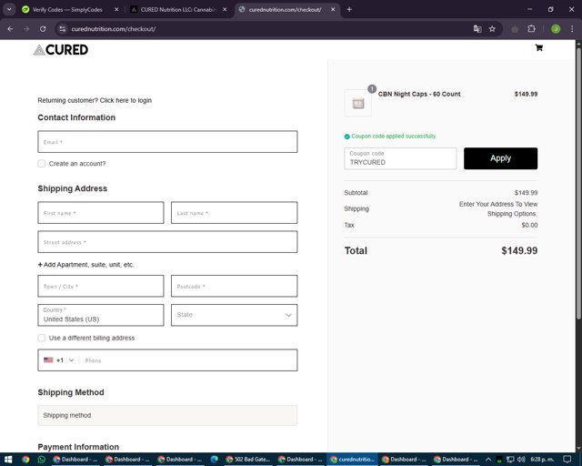Open the Country selector United States

click(101, 315)
